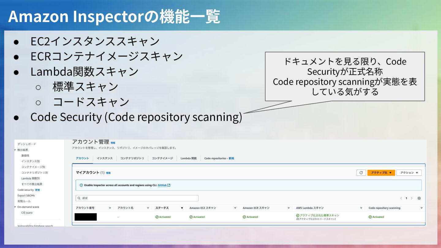441x248 pixels.
Task: Switch to the インスタンス tab
Action: pos(105,158)
